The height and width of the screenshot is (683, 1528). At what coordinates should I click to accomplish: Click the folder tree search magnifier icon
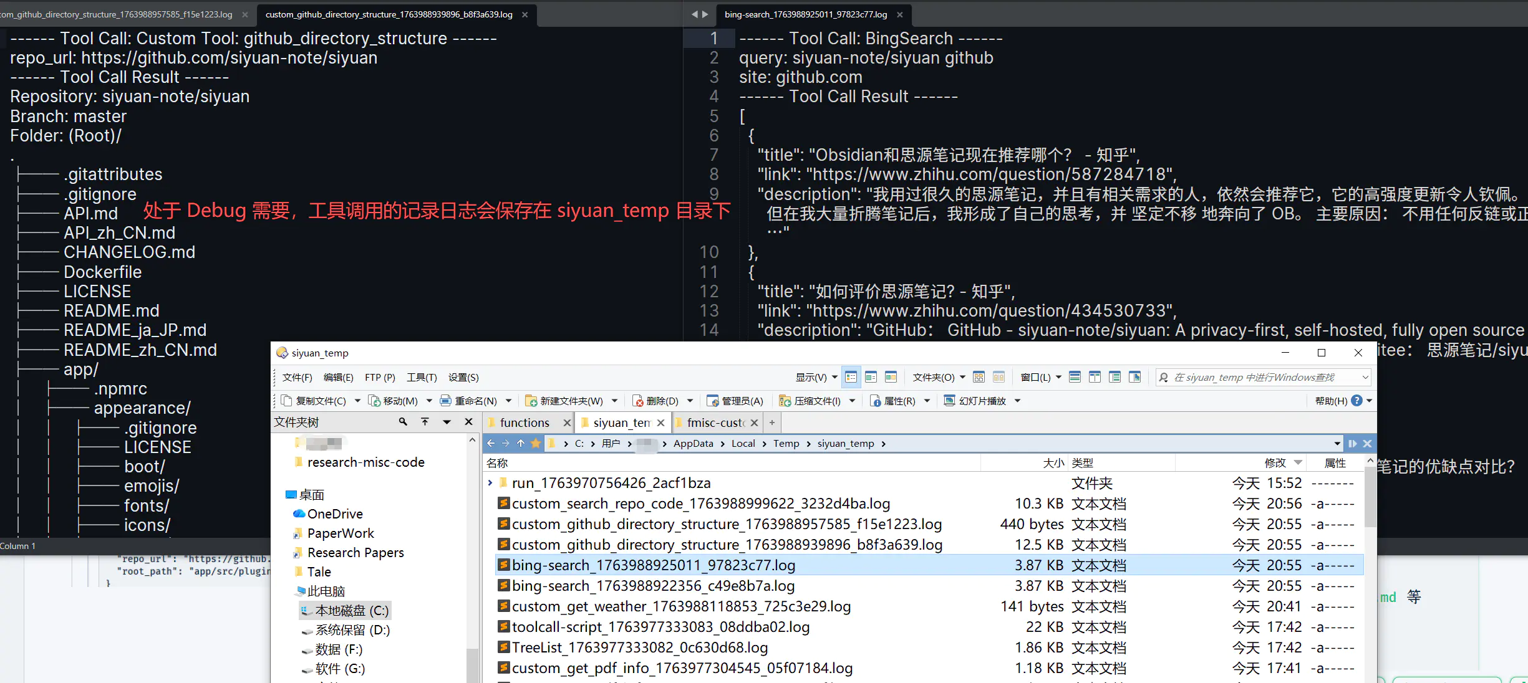point(403,422)
